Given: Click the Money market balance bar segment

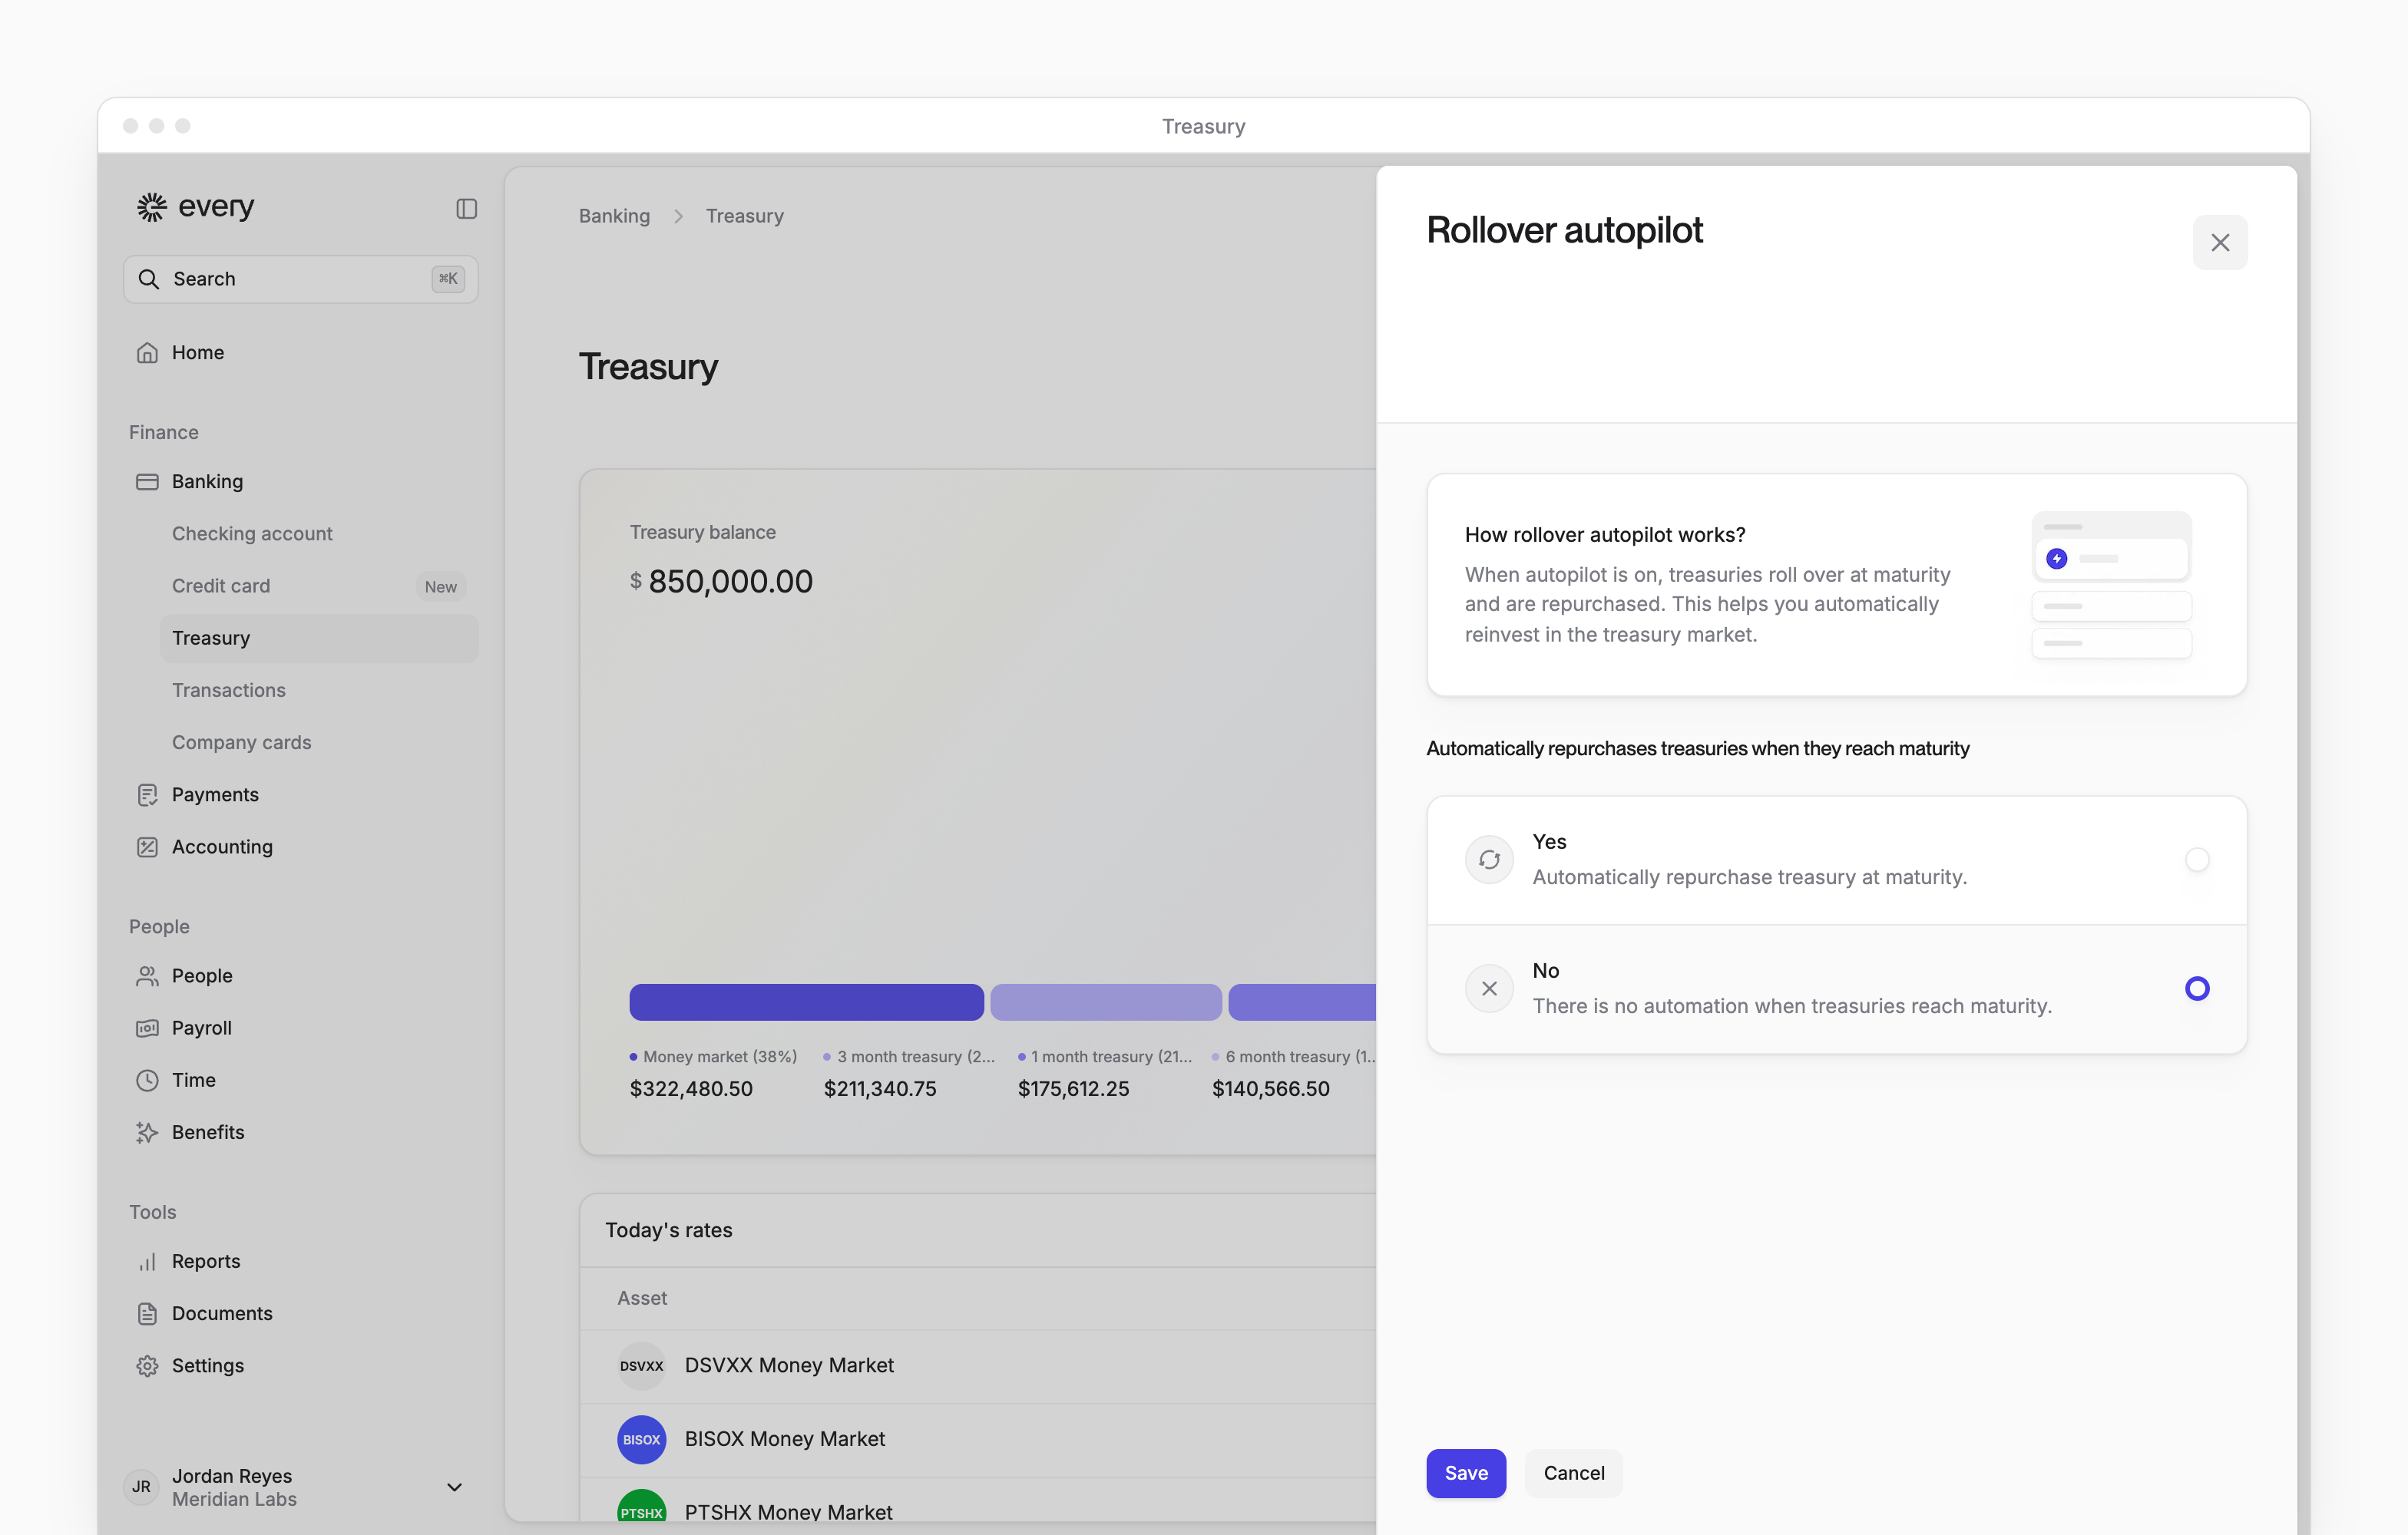Looking at the screenshot, I should 806,1002.
